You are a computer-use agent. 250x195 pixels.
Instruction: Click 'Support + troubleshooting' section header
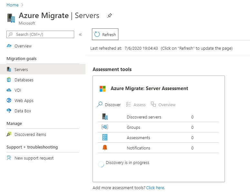point(32,147)
